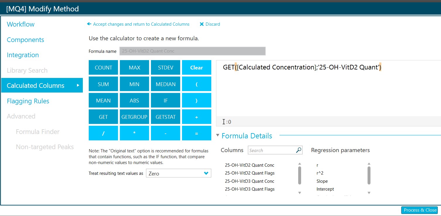The image size is (441, 216).
Task: Click the Process & Close button
Action: (x=420, y=210)
